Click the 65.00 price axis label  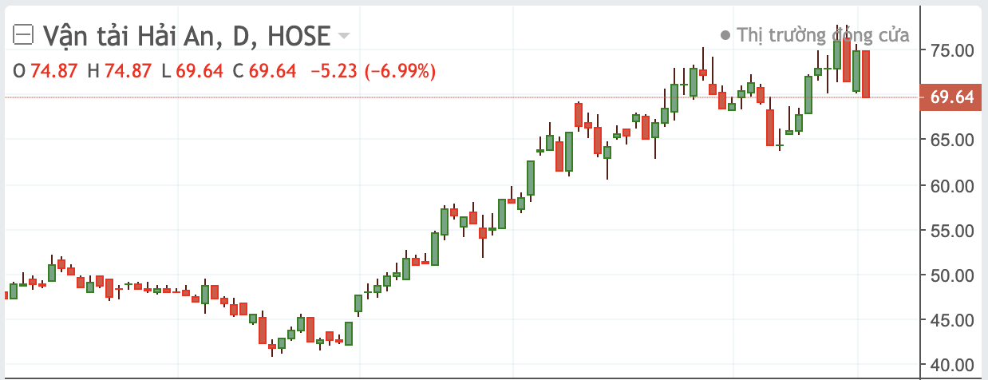[952, 140]
